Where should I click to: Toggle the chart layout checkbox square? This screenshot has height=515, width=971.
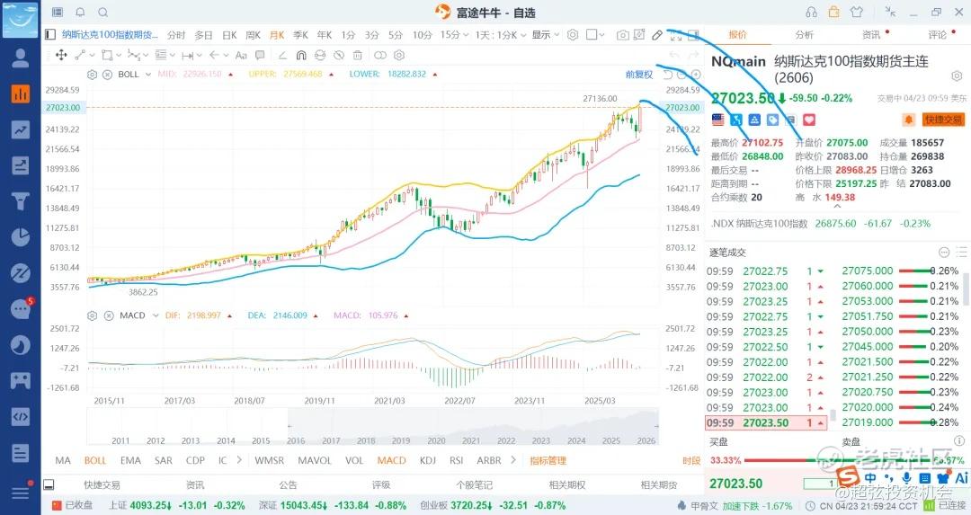tap(591, 35)
